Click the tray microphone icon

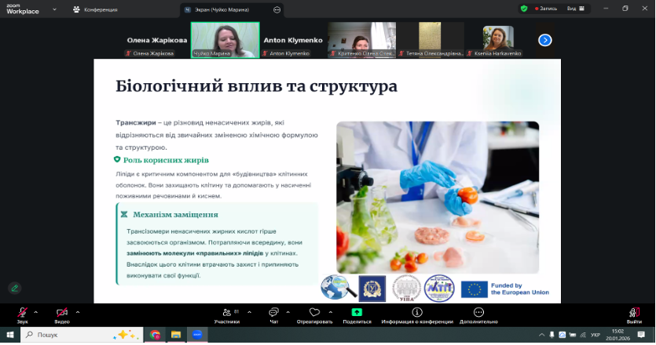552,335
